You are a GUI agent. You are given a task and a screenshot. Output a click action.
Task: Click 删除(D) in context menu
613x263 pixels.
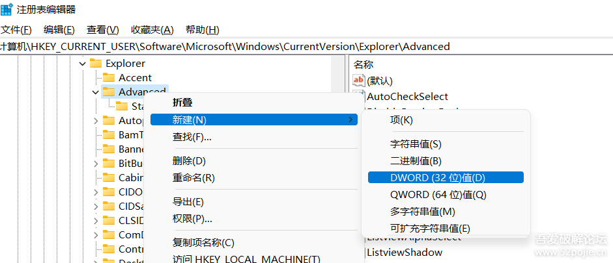tap(189, 161)
